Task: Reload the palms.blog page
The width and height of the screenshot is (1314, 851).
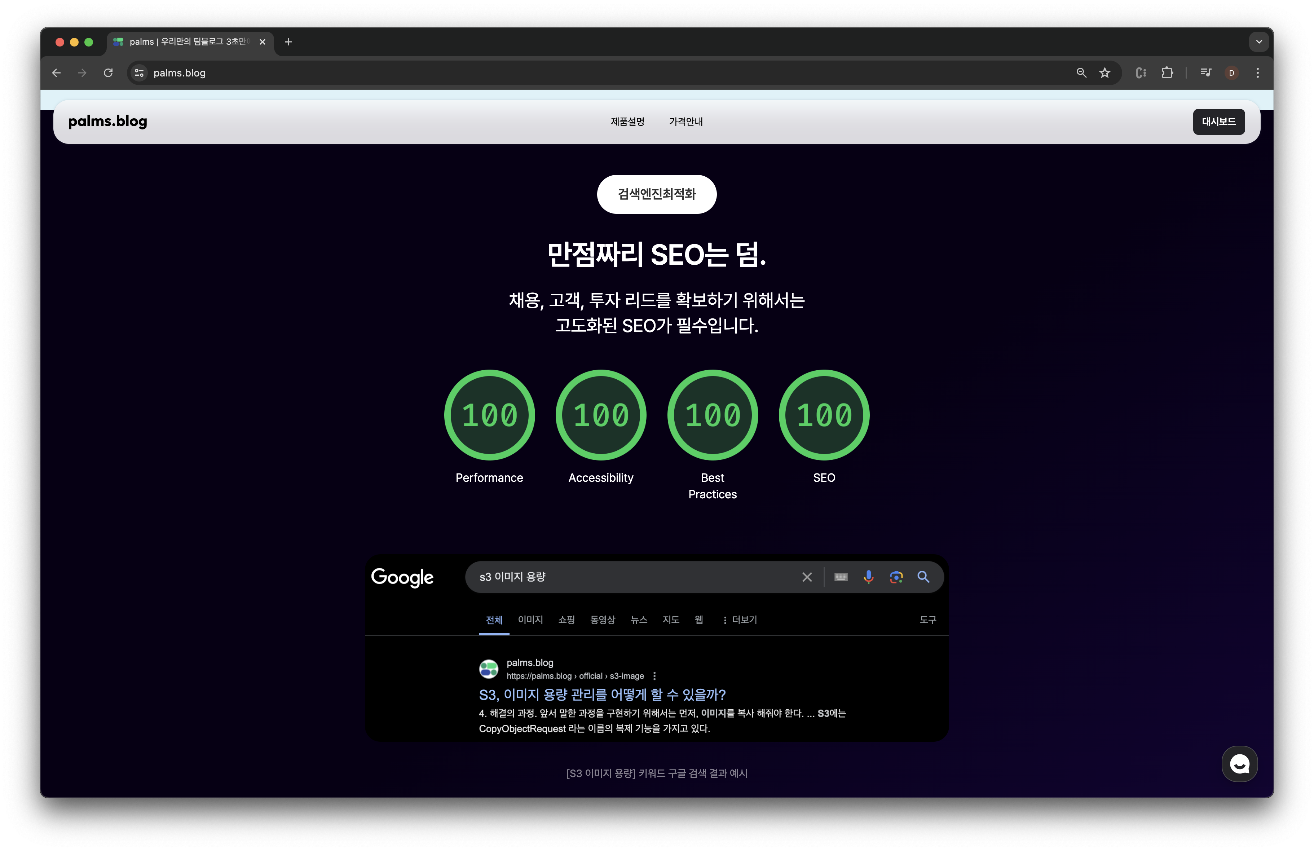Action: tap(108, 72)
